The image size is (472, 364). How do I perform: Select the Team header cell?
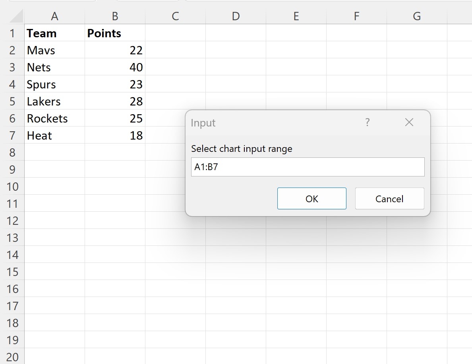click(54, 33)
